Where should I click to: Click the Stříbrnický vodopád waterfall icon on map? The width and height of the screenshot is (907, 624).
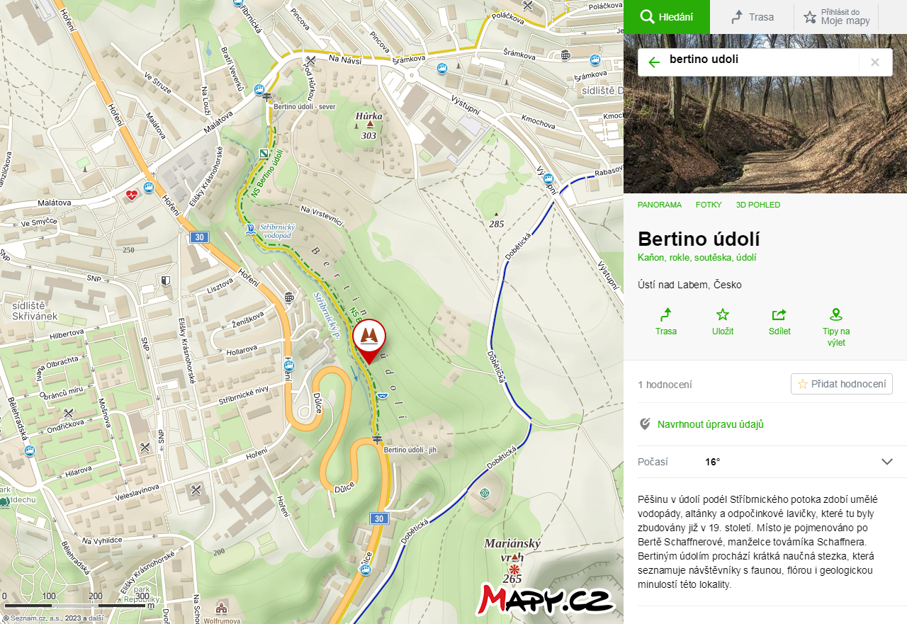[249, 229]
